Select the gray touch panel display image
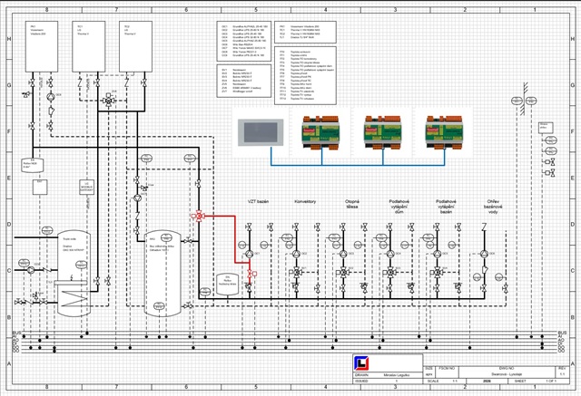Screen dimensions: 581x396 (261, 132)
